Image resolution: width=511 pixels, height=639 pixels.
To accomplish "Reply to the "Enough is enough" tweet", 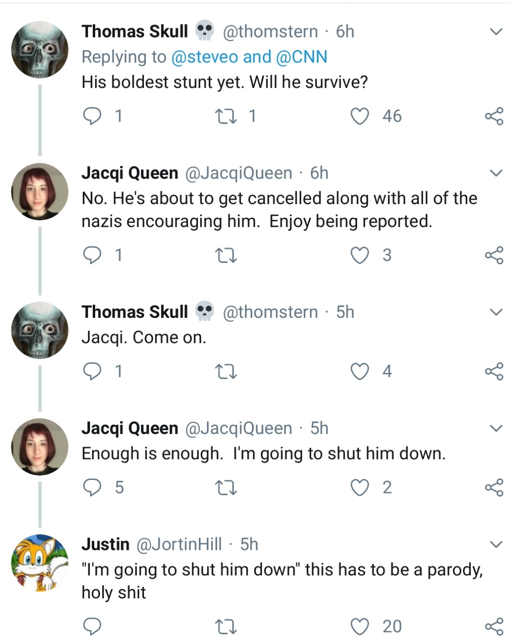I will pyautogui.click(x=92, y=487).
